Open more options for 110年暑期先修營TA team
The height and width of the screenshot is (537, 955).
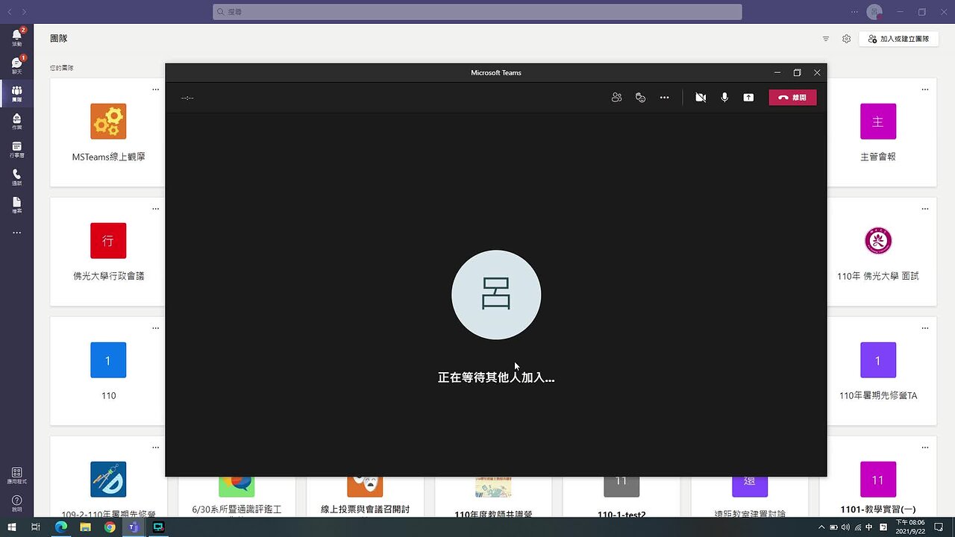(x=925, y=328)
